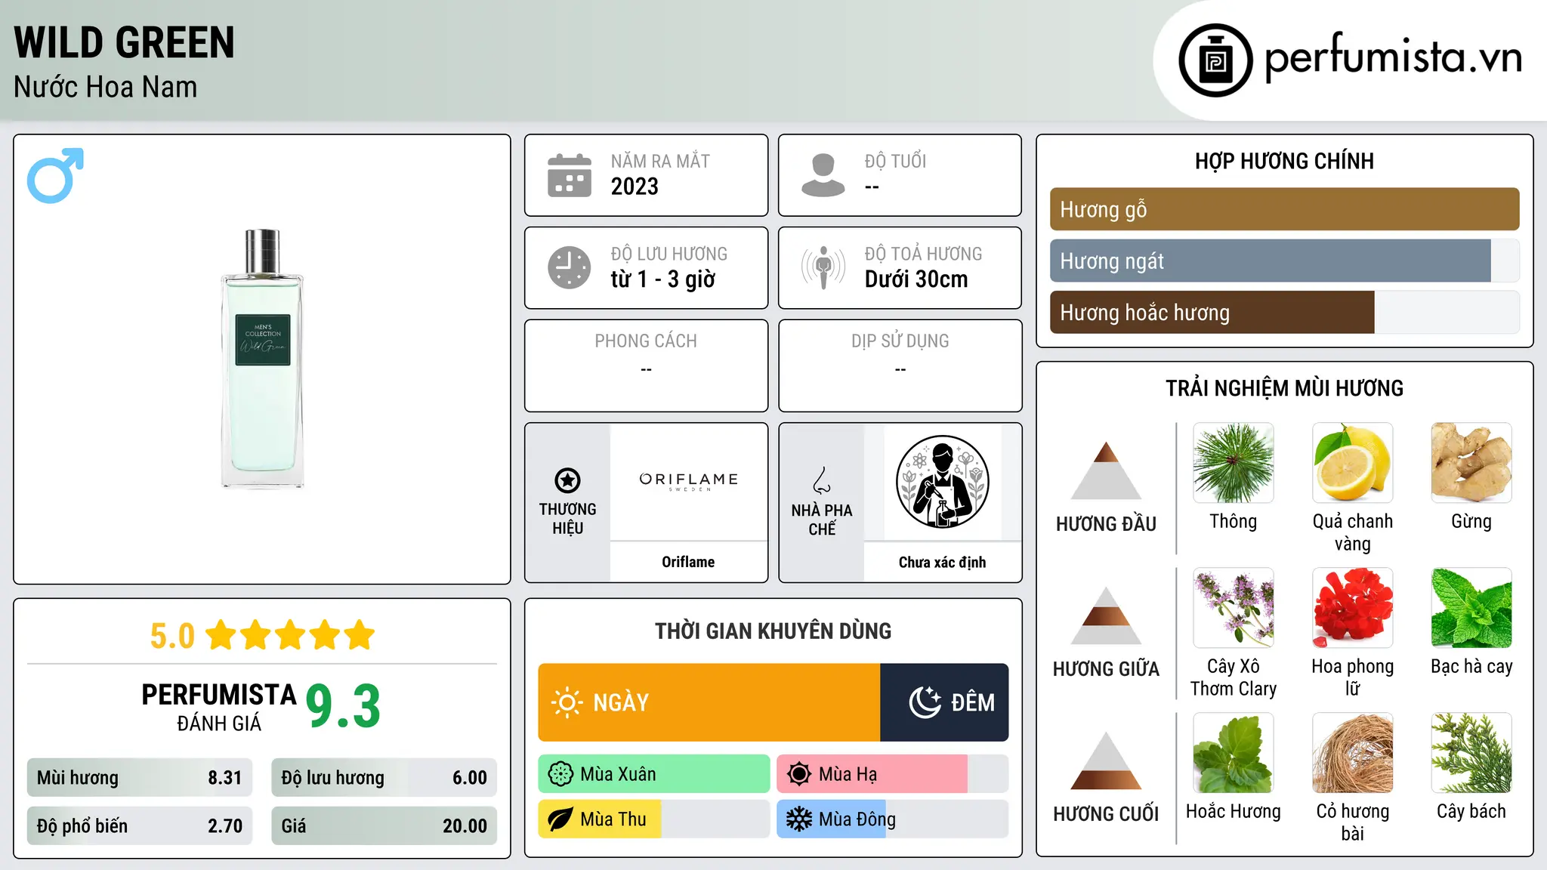This screenshot has width=1547, height=870.
Task: Click the clock icon beside Độ lưu hương
Action: [570, 267]
